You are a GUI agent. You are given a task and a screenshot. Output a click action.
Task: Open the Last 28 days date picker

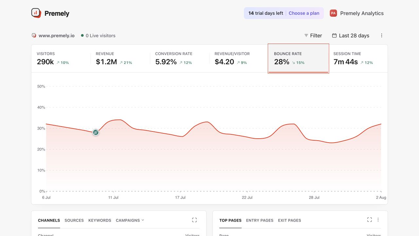(x=351, y=35)
